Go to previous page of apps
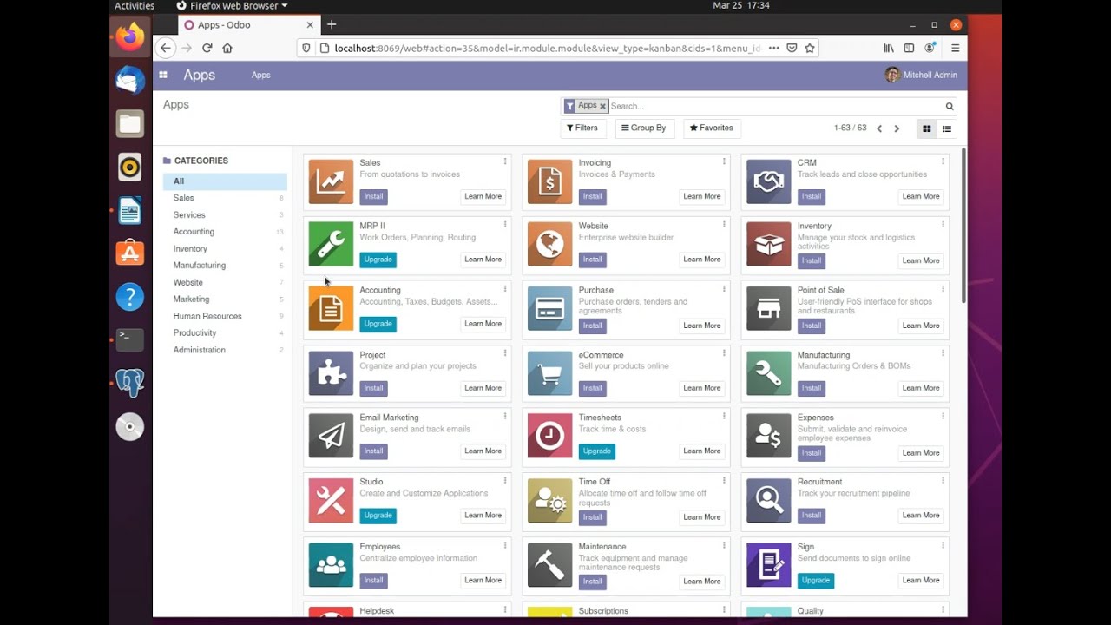Image resolution: width=1111 pixels, height=625 pixels. [x=879, y=128]
